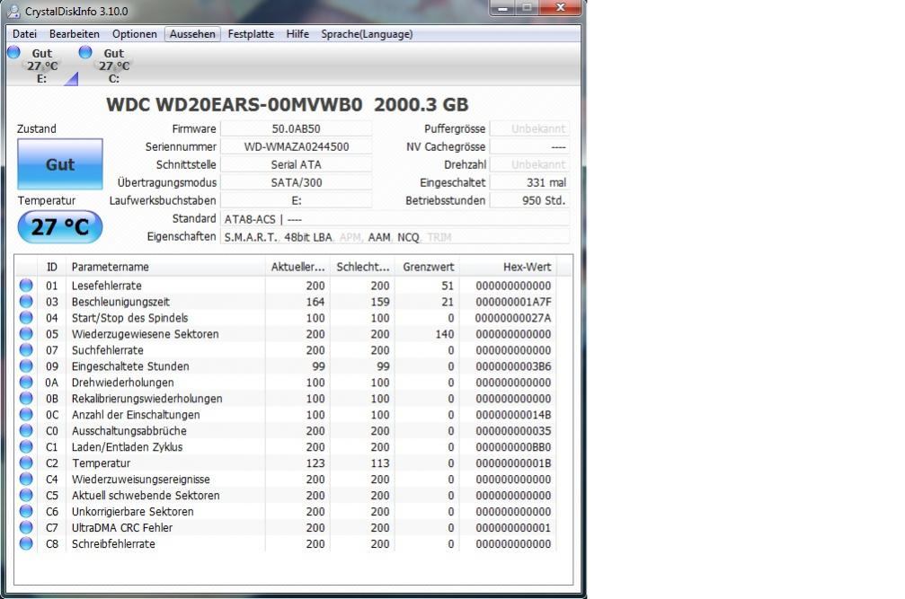Open the Sprache(Language) menu
The height and width of the screenshot is (599, 905).
(367, 34)
